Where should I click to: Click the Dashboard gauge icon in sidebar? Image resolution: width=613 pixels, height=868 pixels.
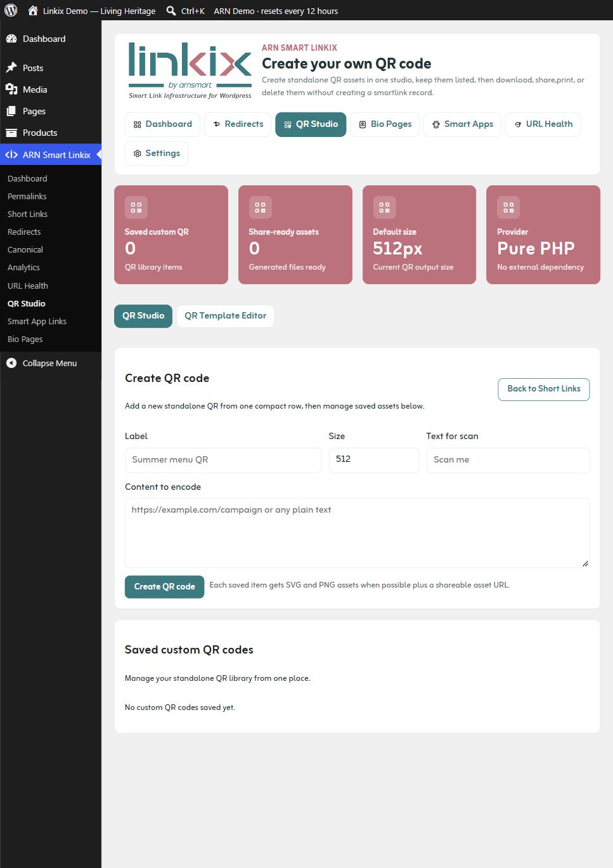pyautogui.click(x=11, y=39)
